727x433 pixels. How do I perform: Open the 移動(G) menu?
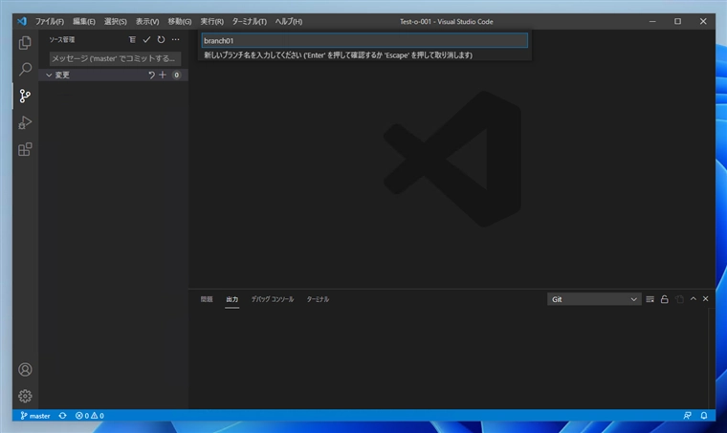(x=180, y=22)
